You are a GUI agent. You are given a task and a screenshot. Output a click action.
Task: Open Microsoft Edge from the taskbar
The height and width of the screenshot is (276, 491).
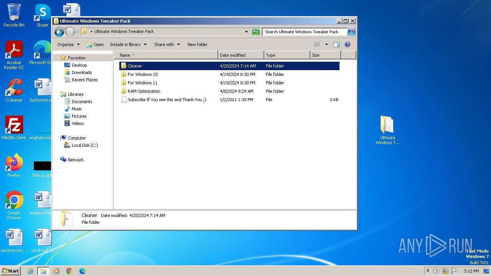(82, 271)
